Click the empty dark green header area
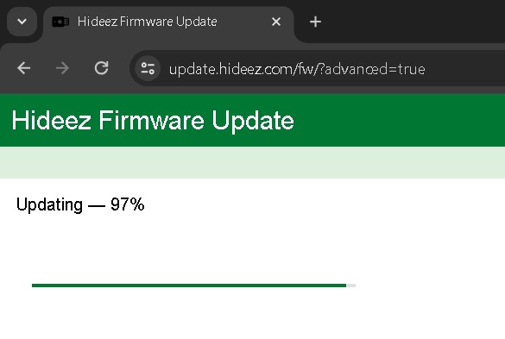505x339 pixels. pyautogui.click(x=400, y=120)
